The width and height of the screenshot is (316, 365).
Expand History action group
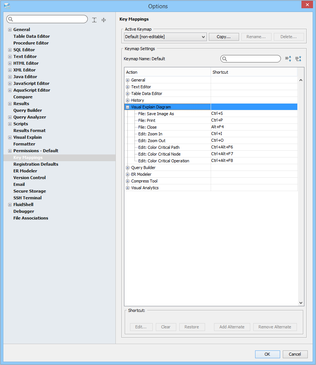click(x=127, y=100)
